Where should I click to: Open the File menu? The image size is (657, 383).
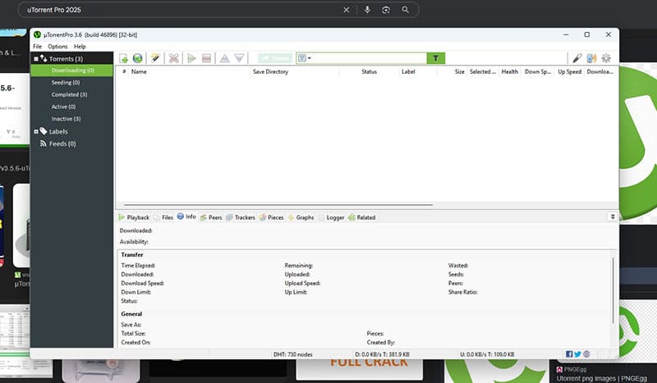37,47
